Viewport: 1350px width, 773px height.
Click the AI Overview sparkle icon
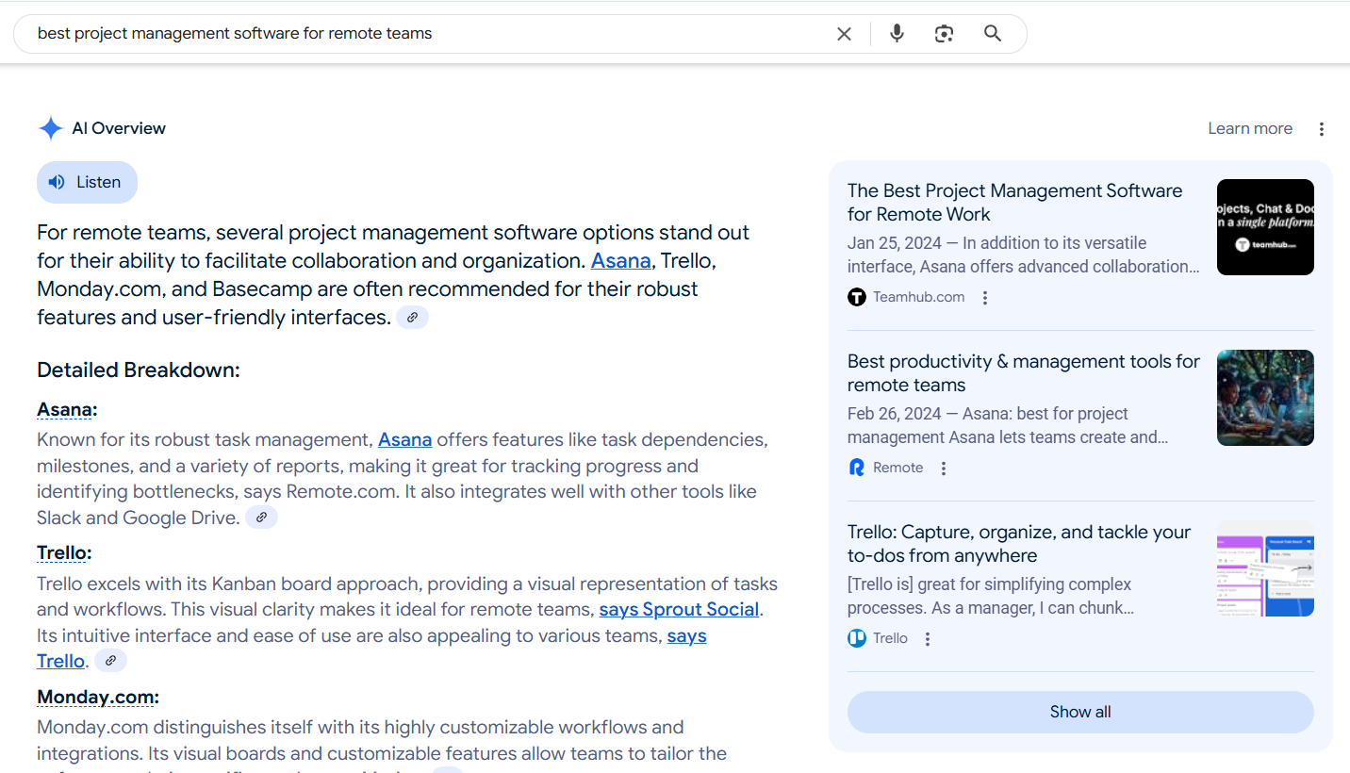point(50,128)
